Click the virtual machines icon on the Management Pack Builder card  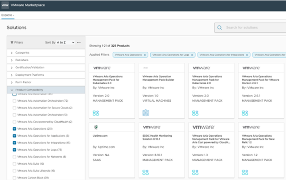tap(145, 113)
